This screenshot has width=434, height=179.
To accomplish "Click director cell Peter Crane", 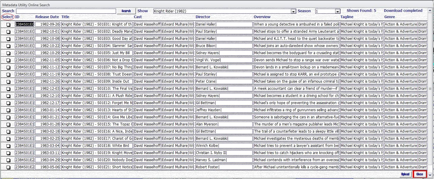I will pyautogui.click(x=224, y=81).
